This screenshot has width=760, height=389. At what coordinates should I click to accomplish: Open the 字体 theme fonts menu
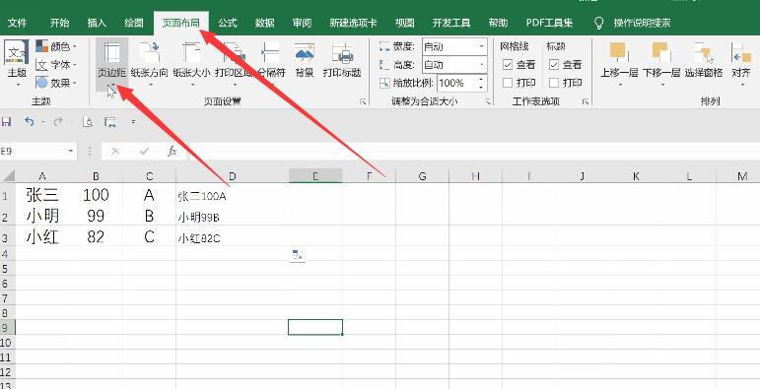[56, 65]
